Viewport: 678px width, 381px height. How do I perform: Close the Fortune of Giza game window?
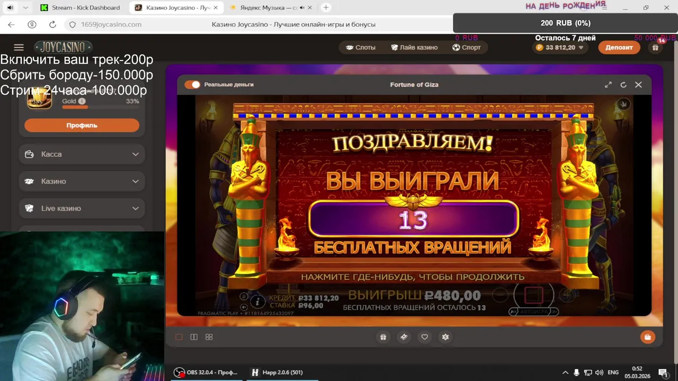tap(638, 85)
